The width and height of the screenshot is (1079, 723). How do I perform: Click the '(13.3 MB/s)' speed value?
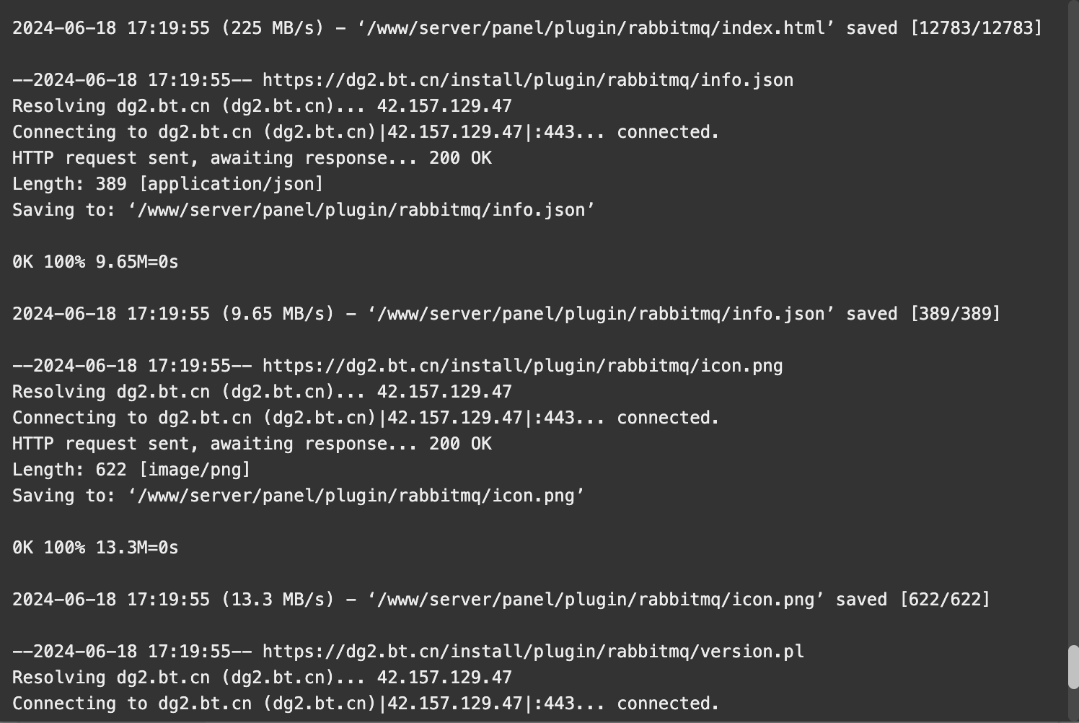278,600
